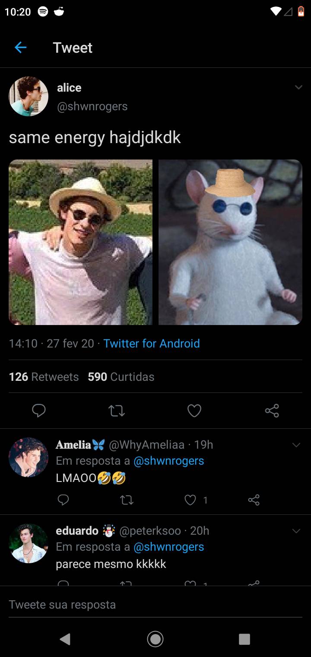Retweet the main tweet
The height and width of the screenshot is (657, 311).
(116, 411)
